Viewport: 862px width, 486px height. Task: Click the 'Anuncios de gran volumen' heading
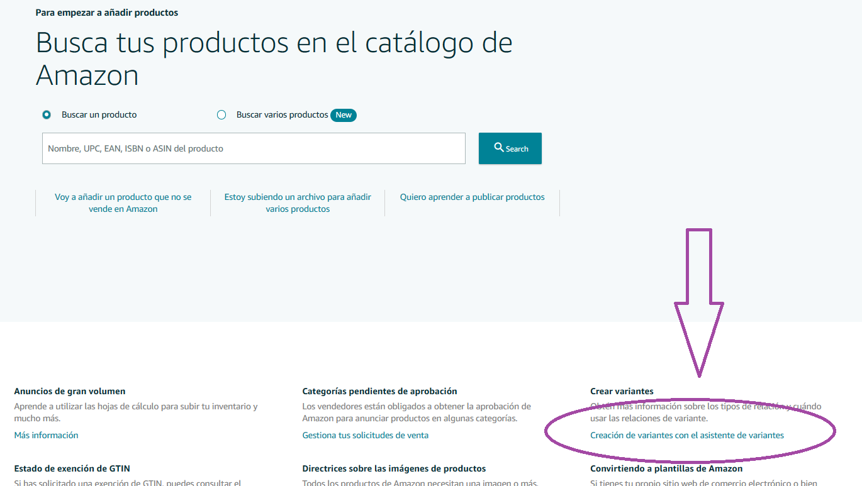pyautogui.click(x=70, y=391)
